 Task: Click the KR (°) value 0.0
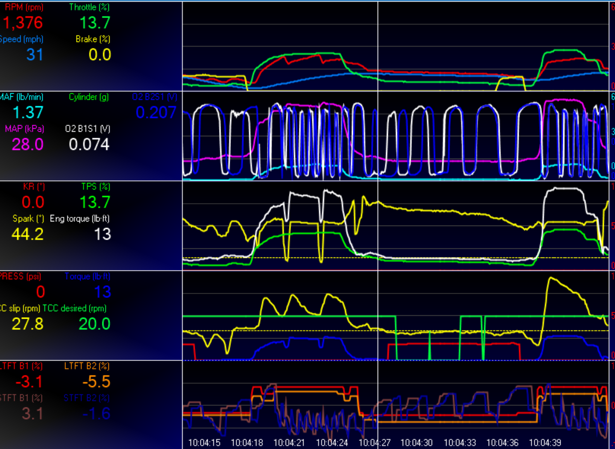point(32,202)
